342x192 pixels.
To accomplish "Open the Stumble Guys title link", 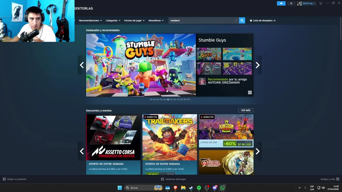I will point(212,40).
